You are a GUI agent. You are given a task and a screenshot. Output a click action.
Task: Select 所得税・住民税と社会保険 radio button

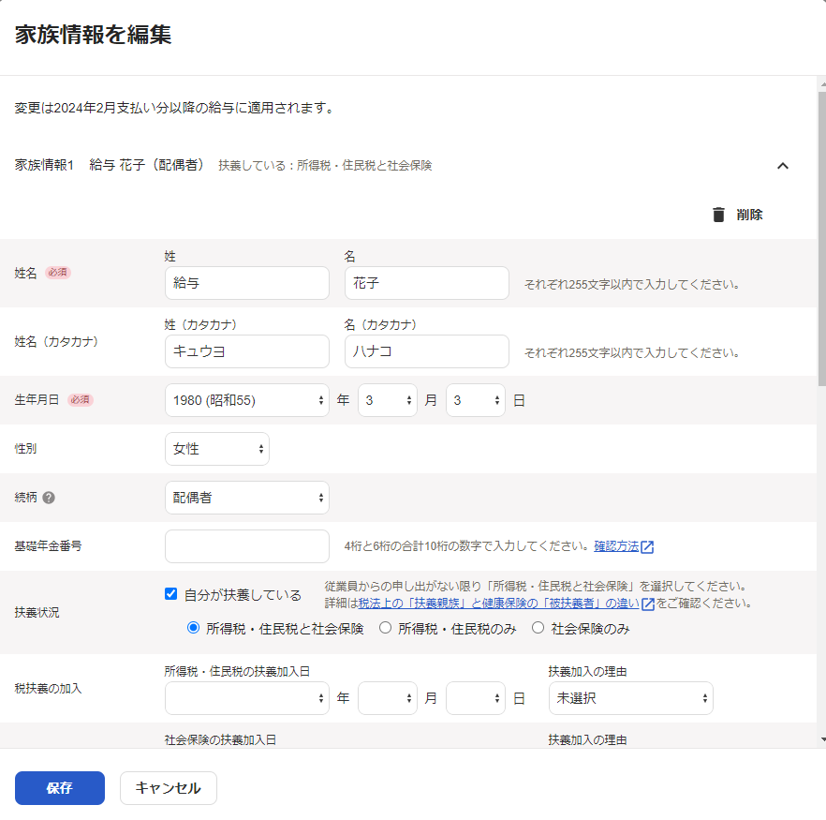[x=193, y=628]
